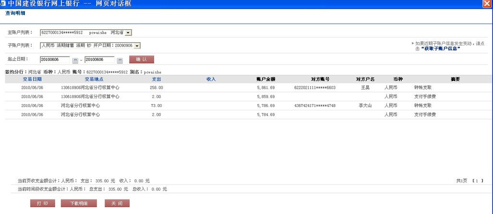Close the dialog with the red X
Screen dimensions: 493x214
487,4
